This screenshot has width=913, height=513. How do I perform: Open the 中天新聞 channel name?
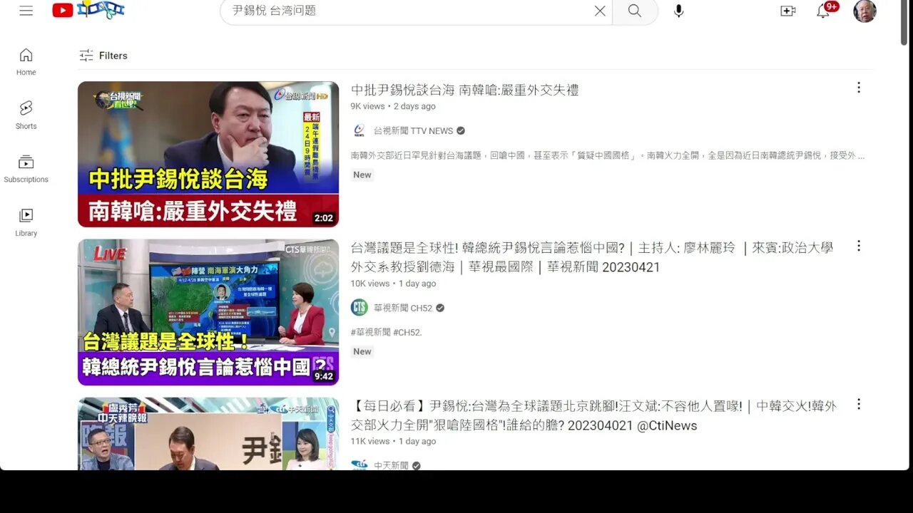pos(391,465)
